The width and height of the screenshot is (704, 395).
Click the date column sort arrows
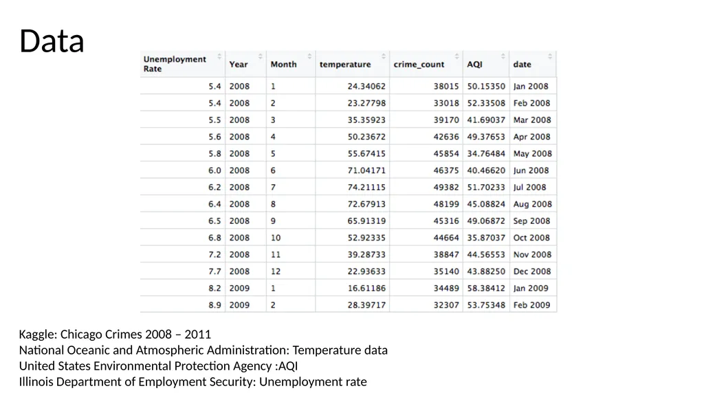point(550,56)
